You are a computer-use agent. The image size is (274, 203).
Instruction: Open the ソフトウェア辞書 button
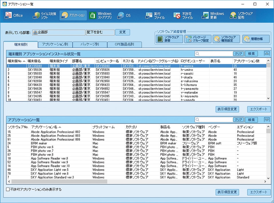[169, 39]
